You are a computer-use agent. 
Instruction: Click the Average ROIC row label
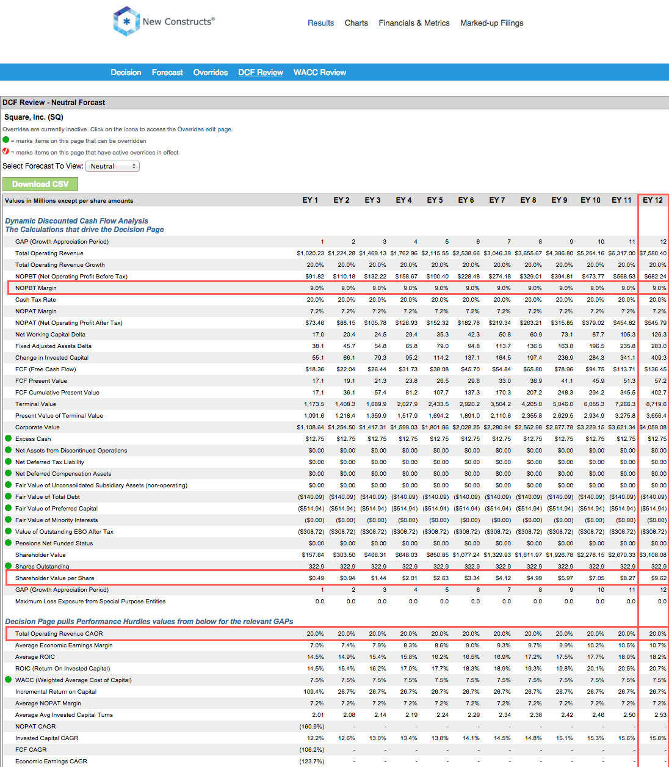pos(35,657)
